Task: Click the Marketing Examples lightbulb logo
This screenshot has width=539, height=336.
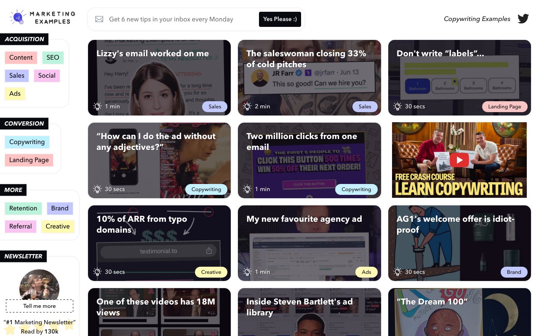Action: [18, 17]
